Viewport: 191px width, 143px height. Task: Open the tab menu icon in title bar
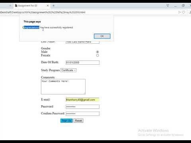point(168,6)
